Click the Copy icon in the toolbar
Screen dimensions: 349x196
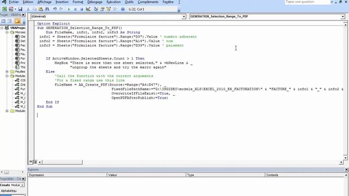coord(34,9)
